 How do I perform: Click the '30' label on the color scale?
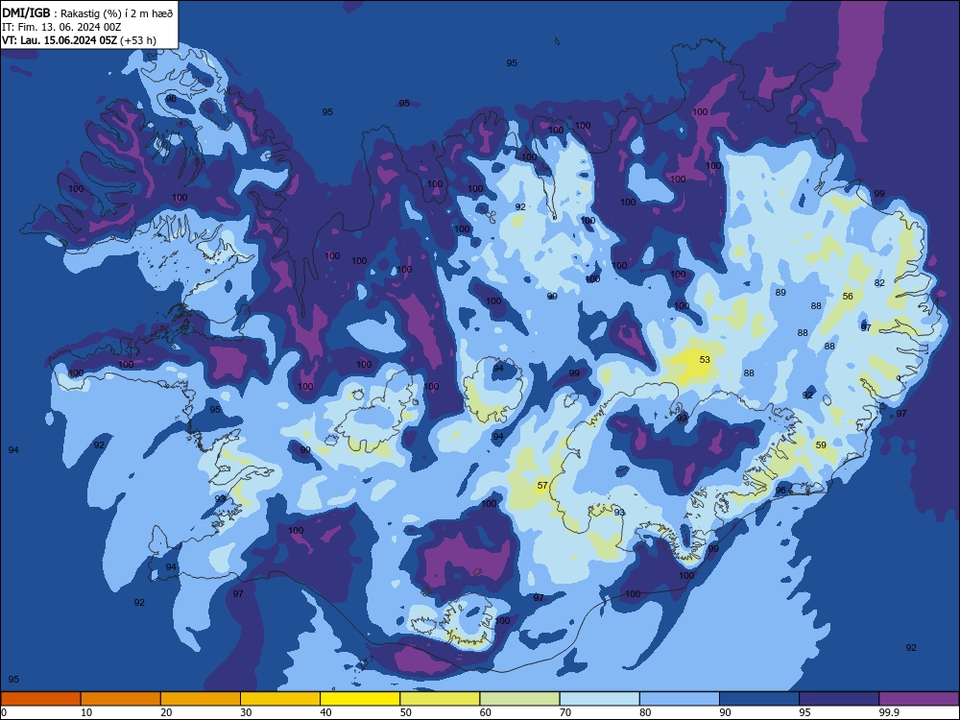coord(246,712)
